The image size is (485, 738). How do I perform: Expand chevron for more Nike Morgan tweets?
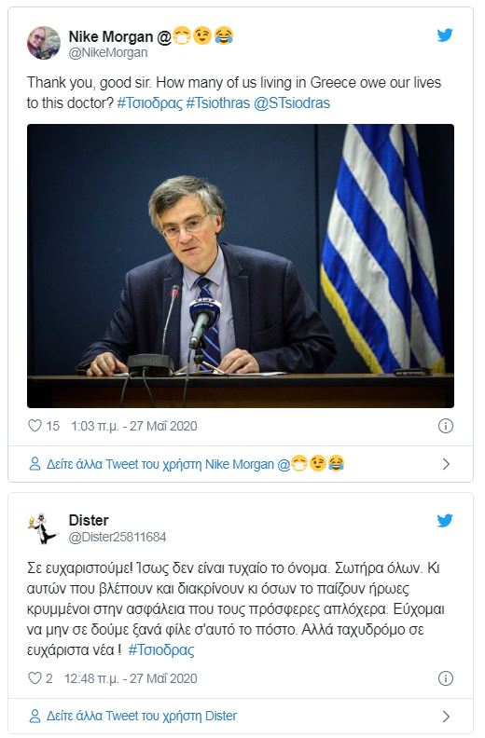pyautogui.click(x=446, y=465)
